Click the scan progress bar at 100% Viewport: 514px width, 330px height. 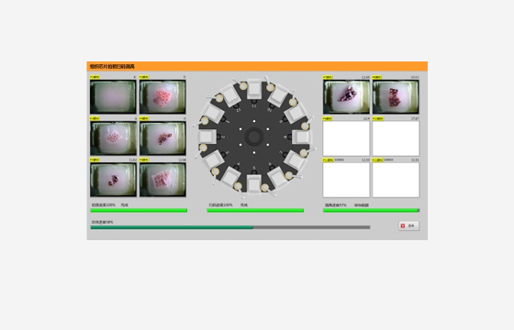point(255,211)
